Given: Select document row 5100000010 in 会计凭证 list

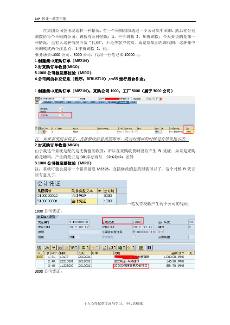Looking at the screenshot, I should (77, 196).
